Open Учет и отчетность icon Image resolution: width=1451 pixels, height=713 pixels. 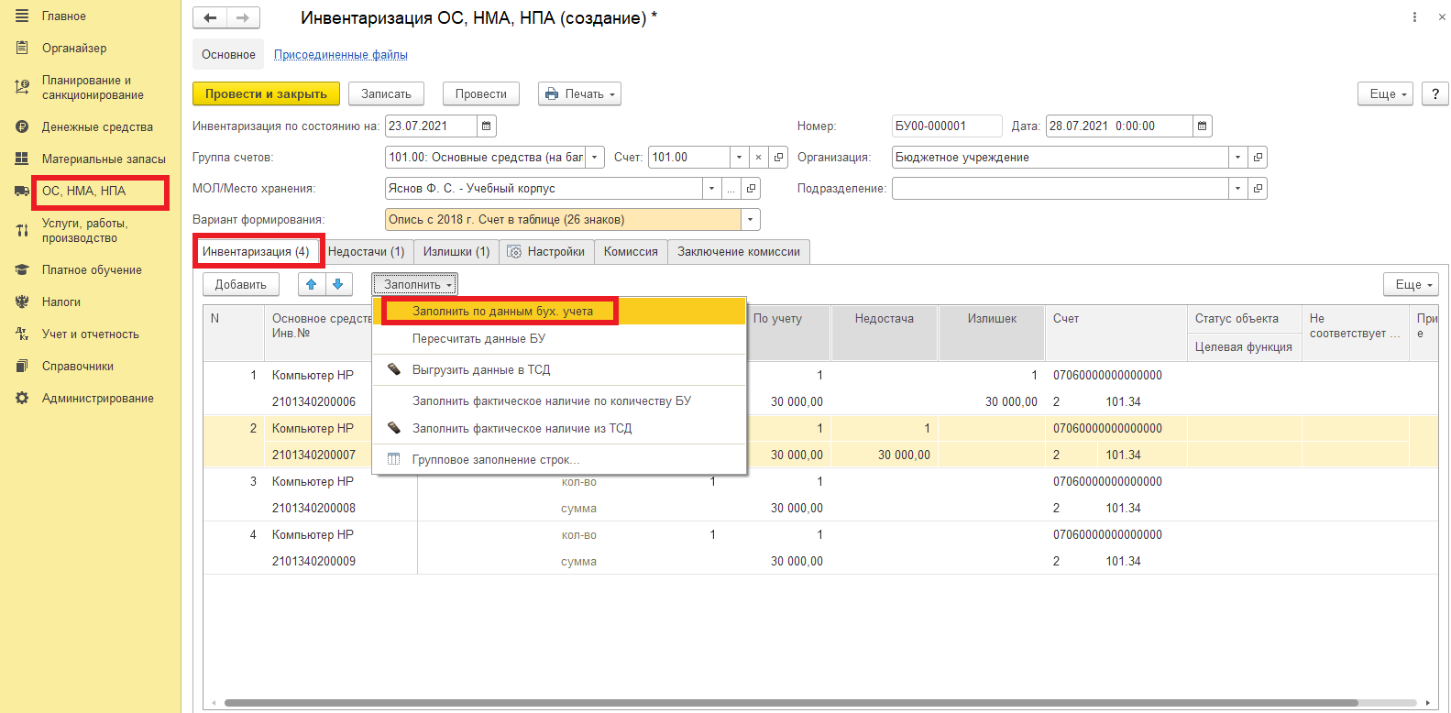(22, 334)
